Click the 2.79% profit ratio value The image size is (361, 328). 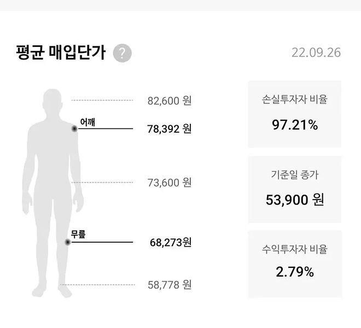click(x=295, y=272)
